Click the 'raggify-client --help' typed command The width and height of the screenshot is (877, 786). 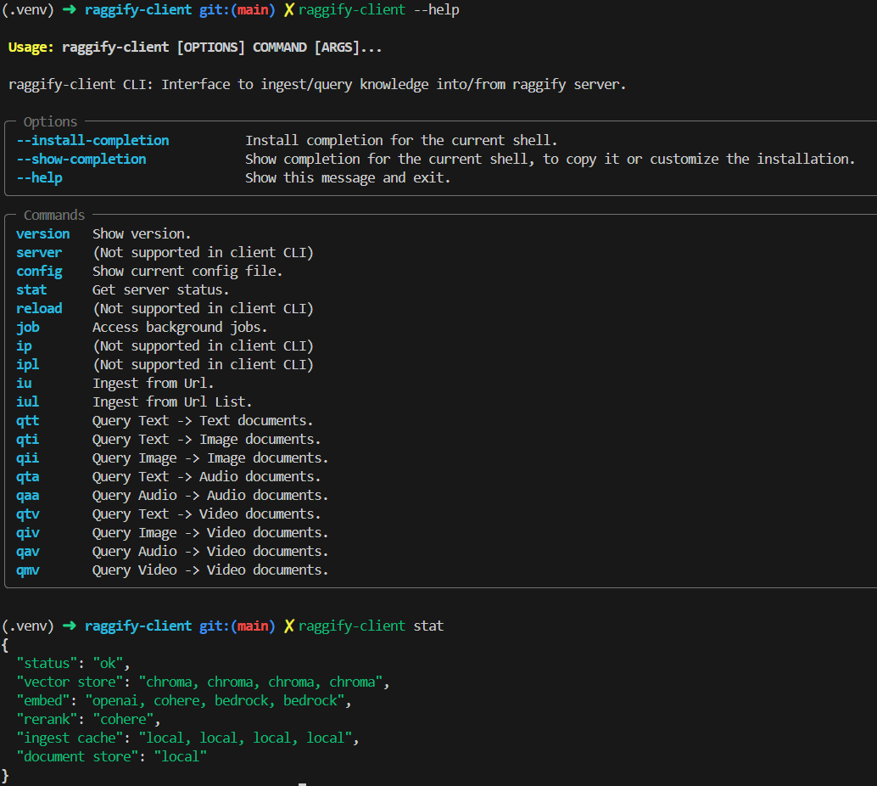(378, 10)
